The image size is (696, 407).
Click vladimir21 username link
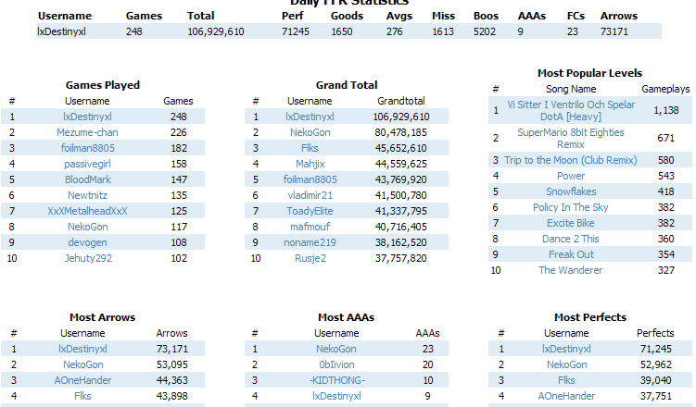tap(310, 195)
